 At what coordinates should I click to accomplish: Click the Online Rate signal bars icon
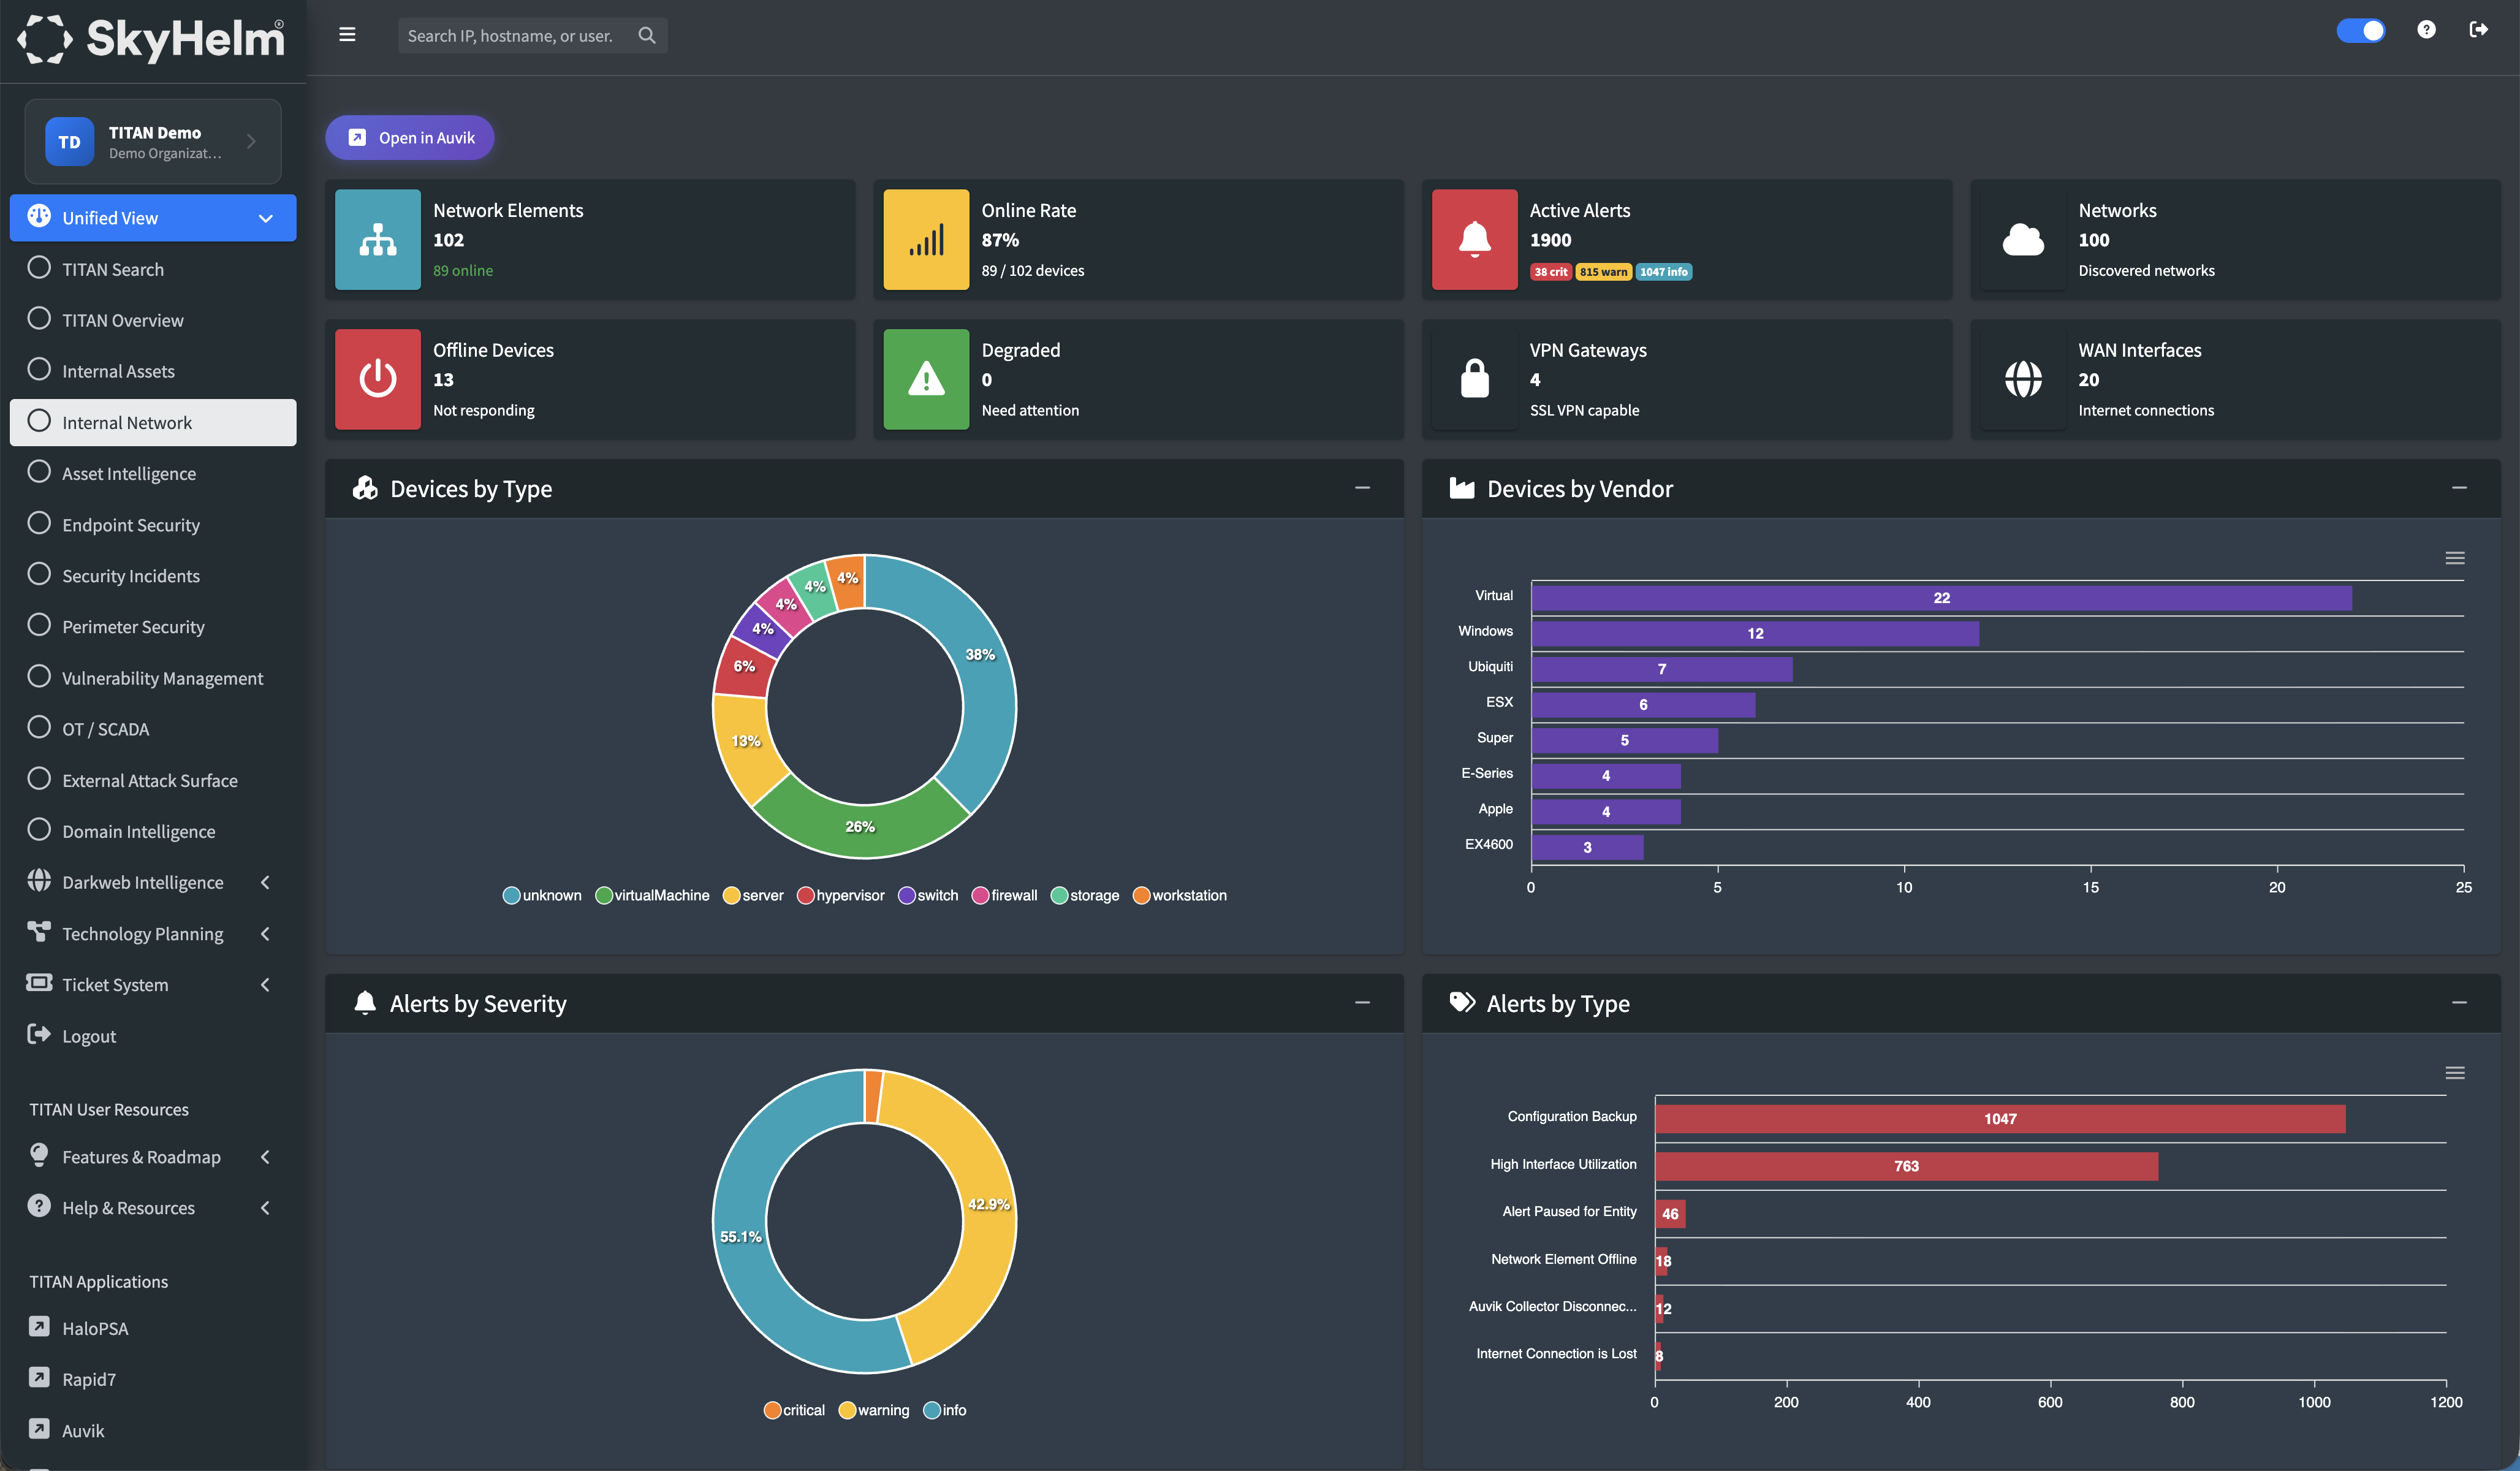926,240
